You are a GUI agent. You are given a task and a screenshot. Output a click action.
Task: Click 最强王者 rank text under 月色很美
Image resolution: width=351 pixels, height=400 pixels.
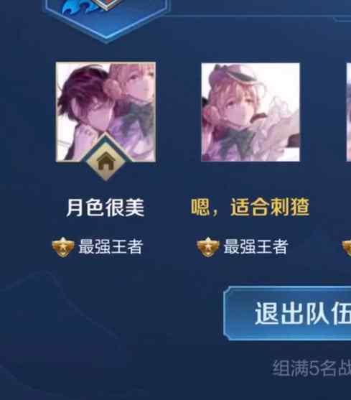coord(111,247)
